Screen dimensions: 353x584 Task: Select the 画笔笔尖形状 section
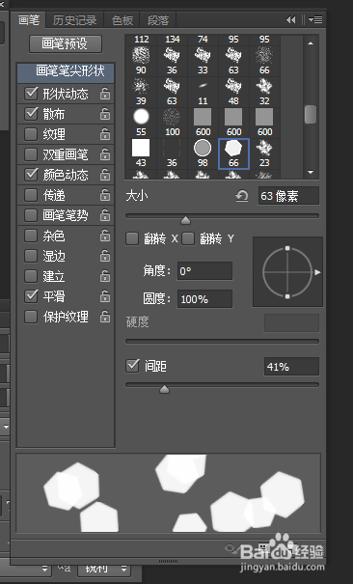pos(66,71)
